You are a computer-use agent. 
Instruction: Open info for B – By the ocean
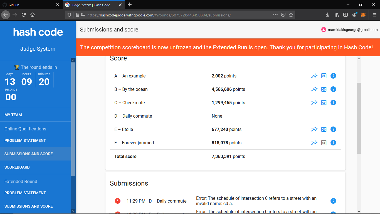[333, 89]
